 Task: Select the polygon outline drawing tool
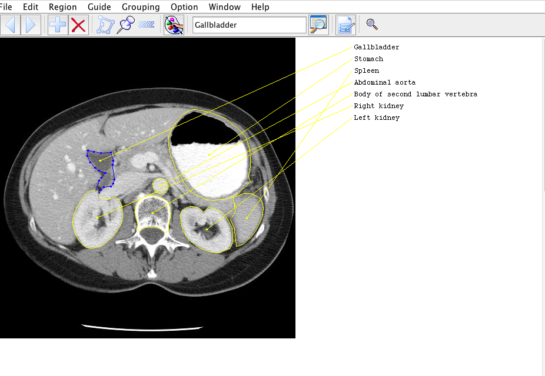(x=105, y=25)
